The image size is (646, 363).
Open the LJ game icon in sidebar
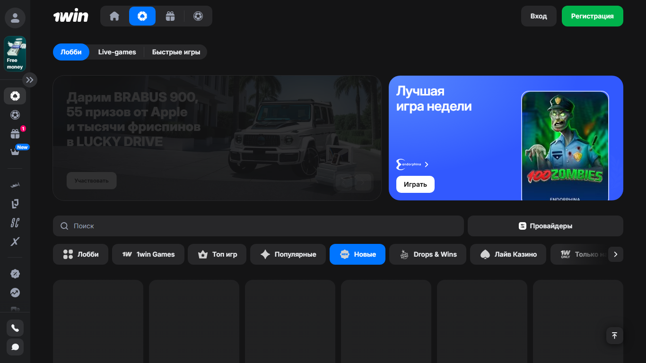click(15, 204)
